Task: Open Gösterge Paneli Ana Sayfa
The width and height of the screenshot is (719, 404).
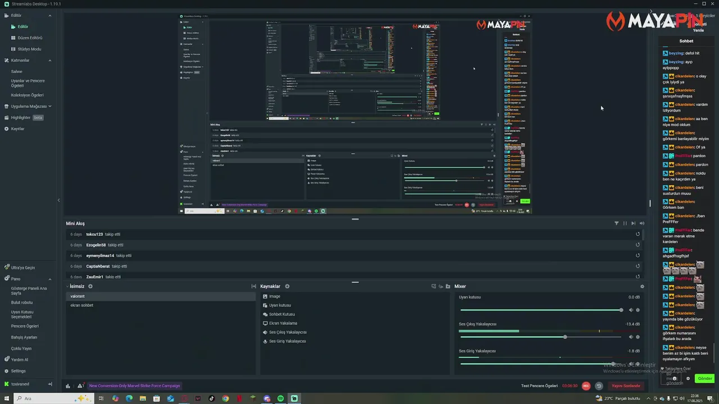Action: pyautogui.click(x=29, y=291)
